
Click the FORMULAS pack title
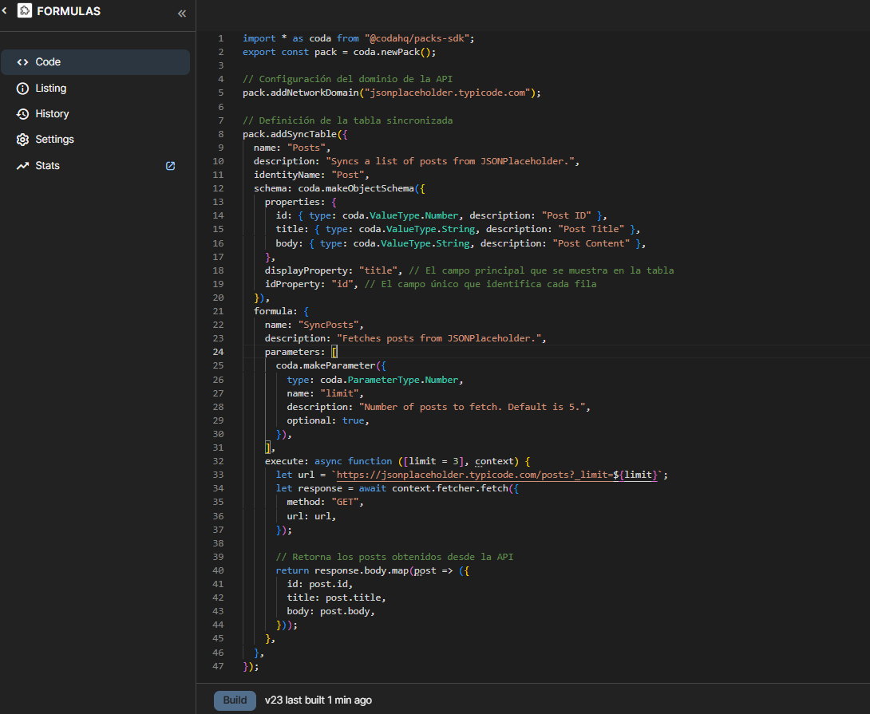(x=69, y=11)
